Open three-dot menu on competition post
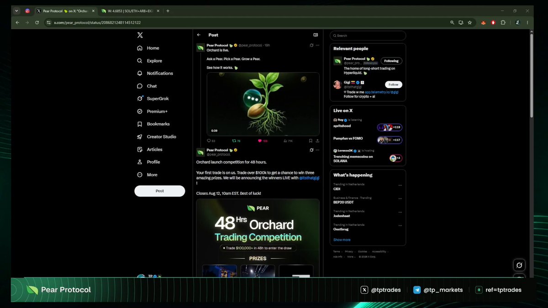 click(x=317, y=150)
